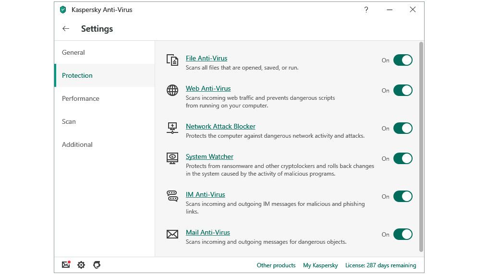Switch to the Performance section
This screenshot has width=487, height=274.
81,98
